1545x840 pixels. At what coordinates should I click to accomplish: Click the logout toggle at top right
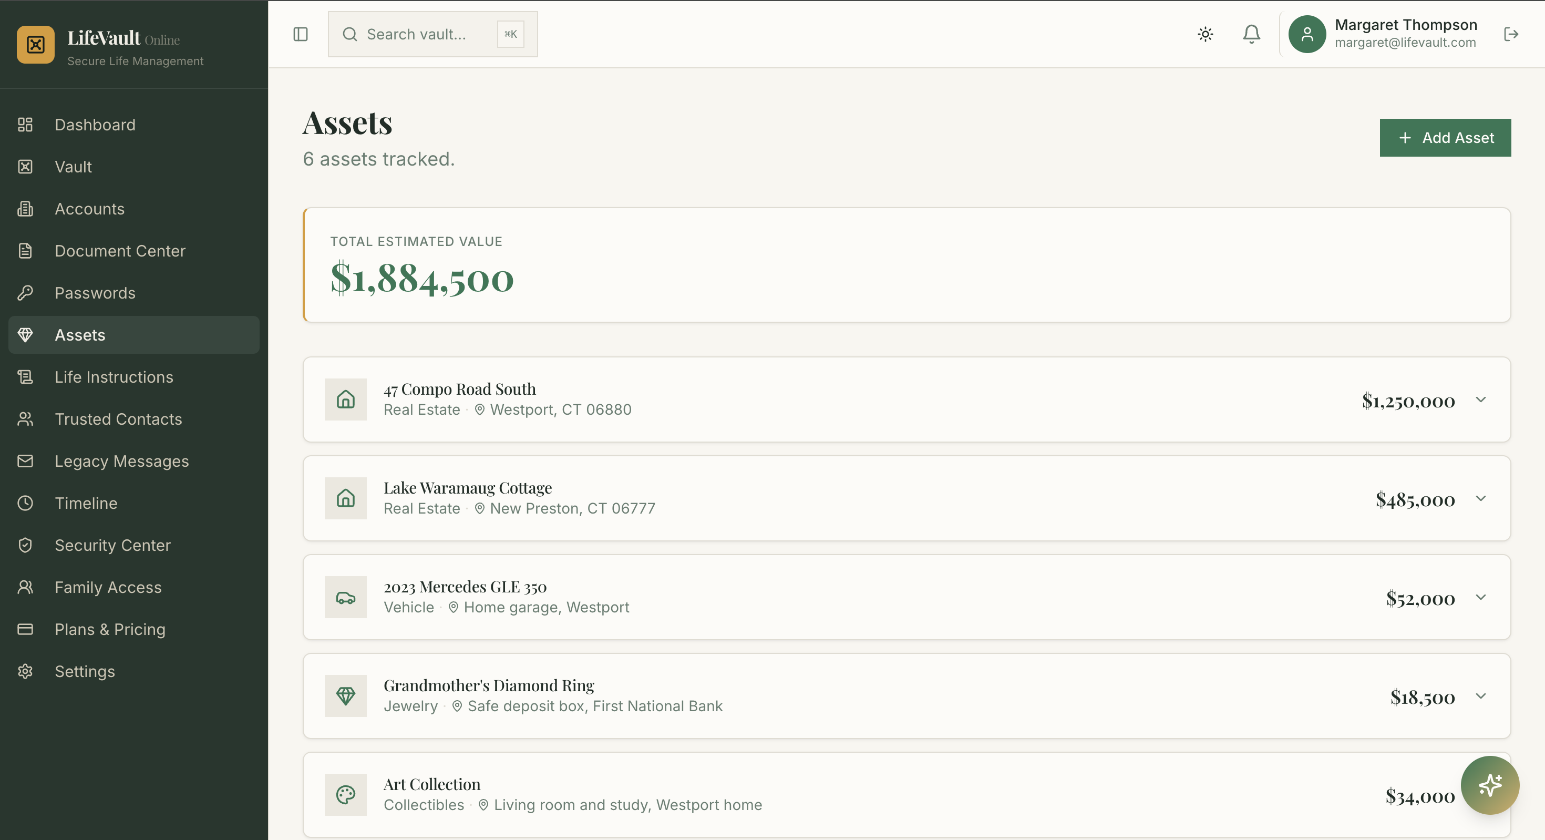click(x=1512, y=34)
